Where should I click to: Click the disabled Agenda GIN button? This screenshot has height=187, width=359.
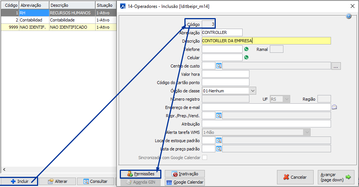coord(141,182)
